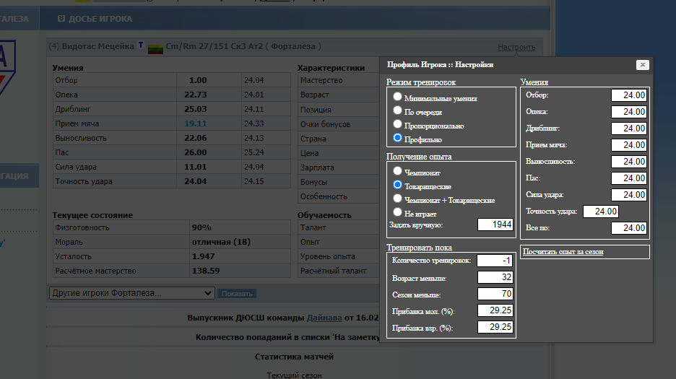Select the Профильно training mode
676x379 pixels.
[397, 138]
